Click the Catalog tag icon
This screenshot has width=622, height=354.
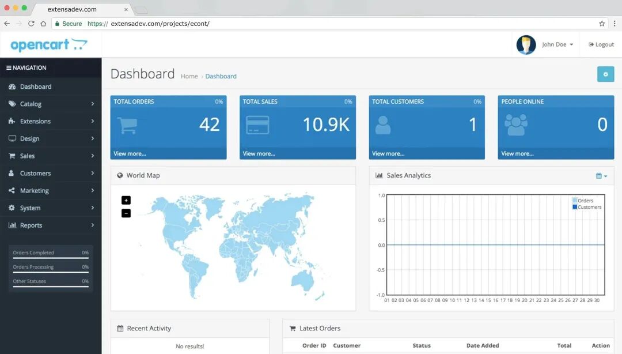(12, 104)
